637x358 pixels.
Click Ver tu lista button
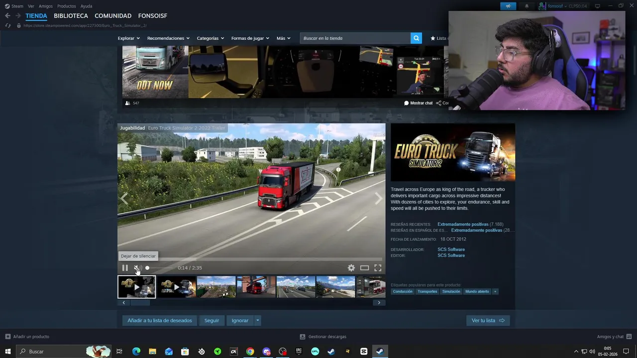pyautogui.click(x=488, y=321)
